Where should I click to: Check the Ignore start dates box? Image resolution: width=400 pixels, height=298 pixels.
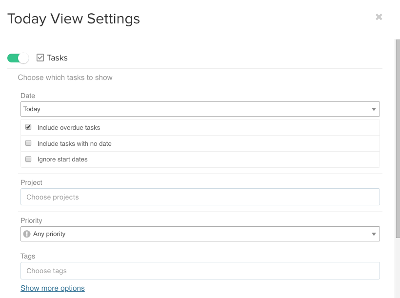point(28,159)
